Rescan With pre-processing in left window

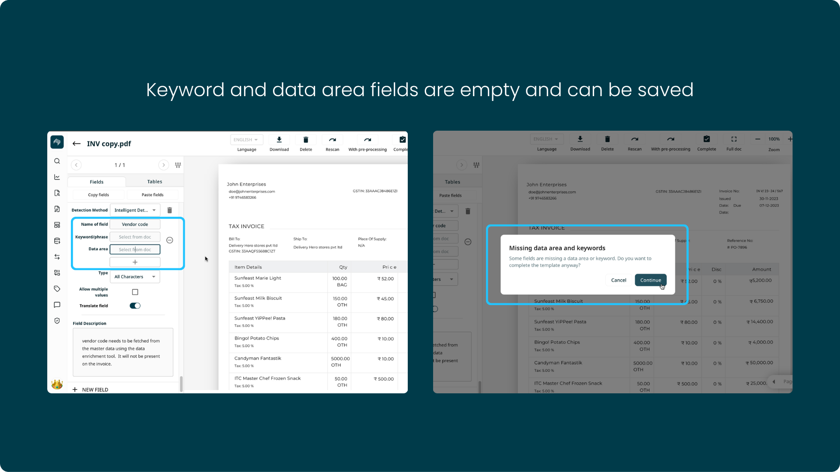click(367, 140)
